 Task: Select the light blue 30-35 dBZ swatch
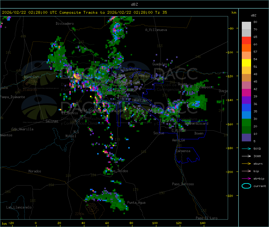tap(246, 115)
